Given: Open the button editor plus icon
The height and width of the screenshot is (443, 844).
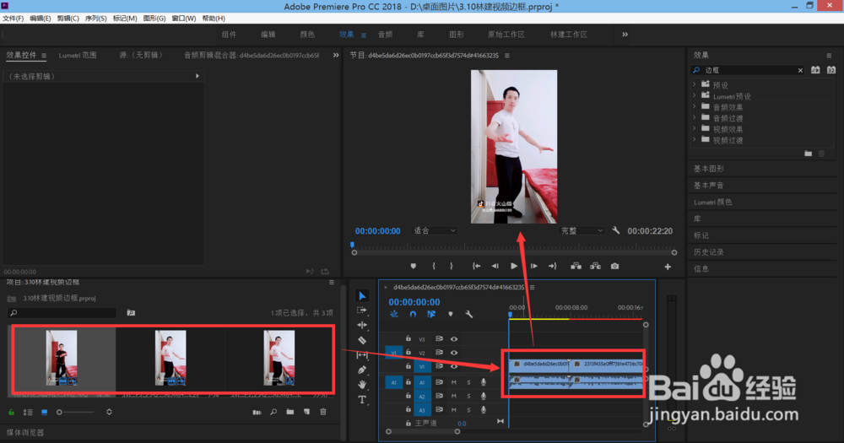Looking at the screenshot, I should 668,267.
